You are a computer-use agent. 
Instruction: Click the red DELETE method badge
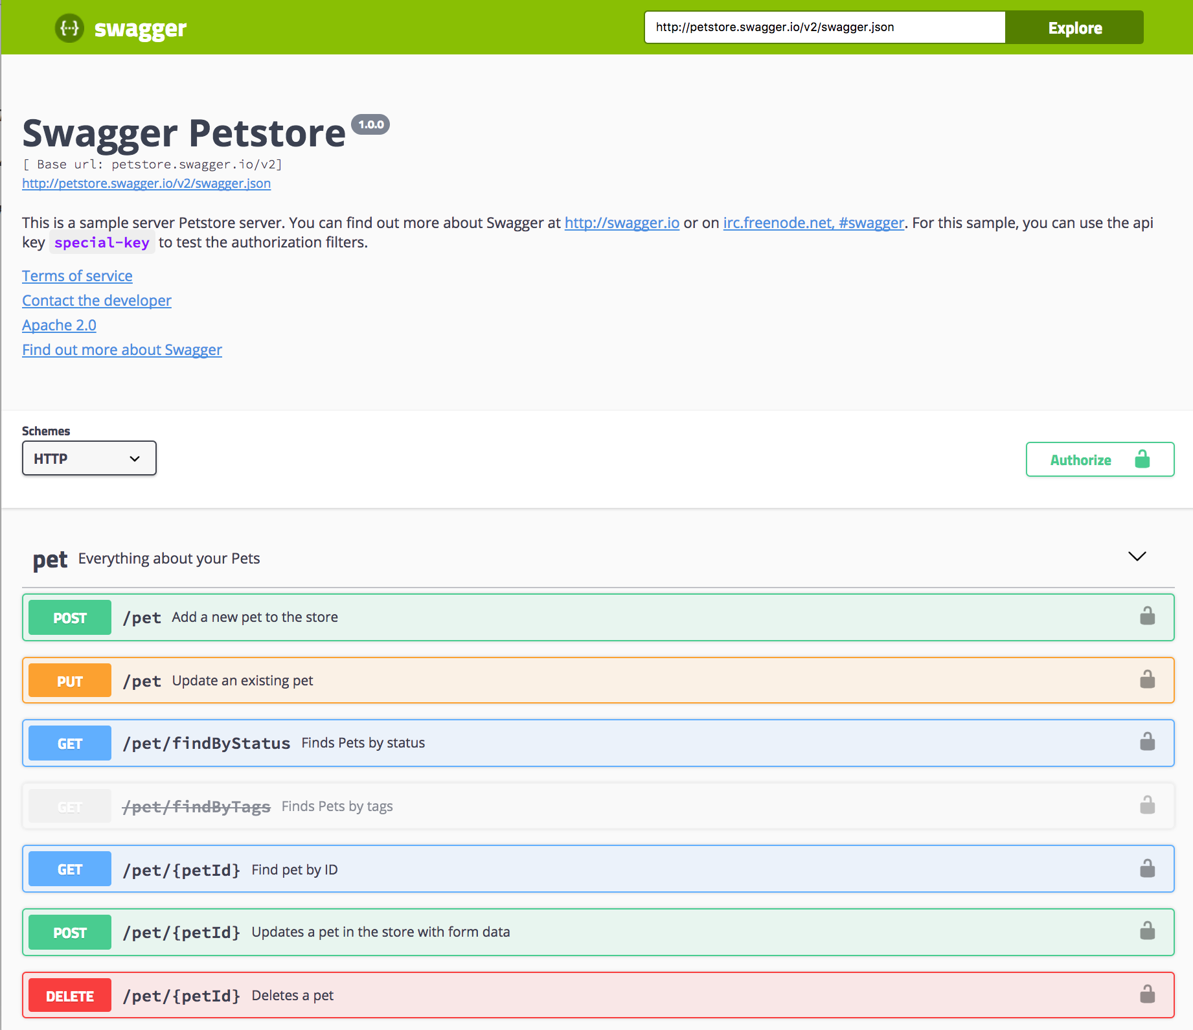pos(70,996)
